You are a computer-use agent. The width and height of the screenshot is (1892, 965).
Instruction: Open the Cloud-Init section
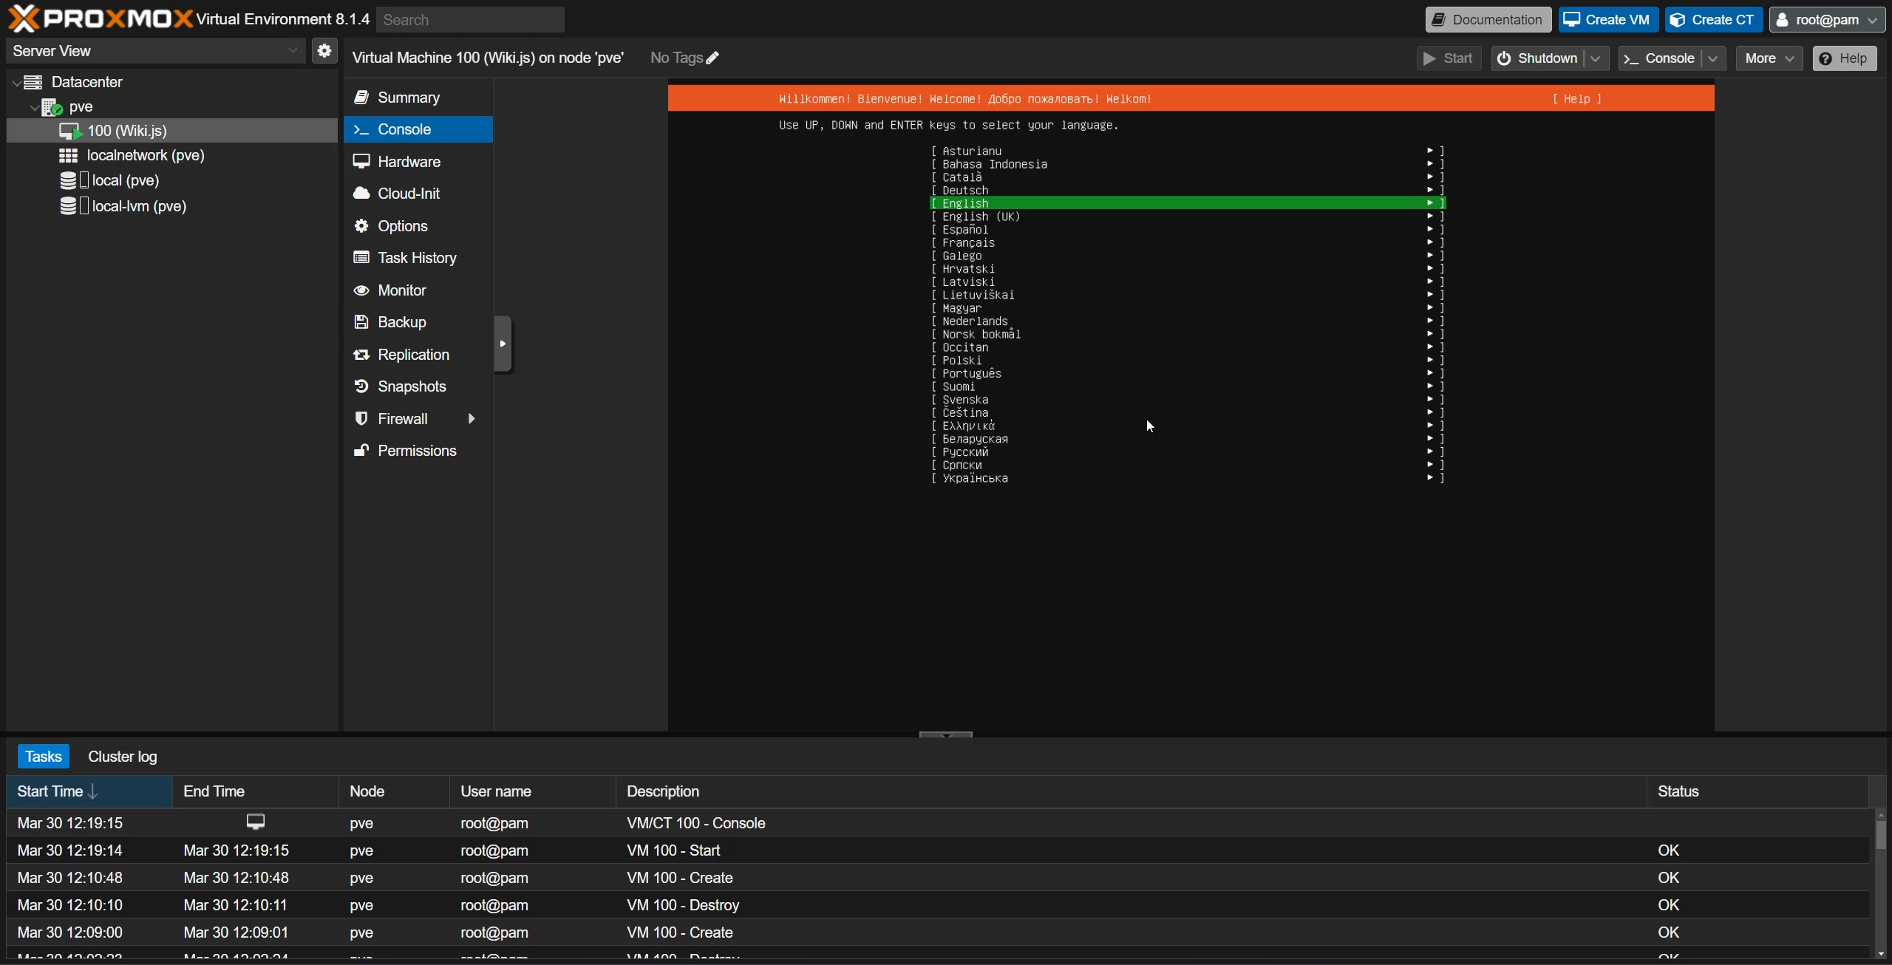tap(408, 194)
